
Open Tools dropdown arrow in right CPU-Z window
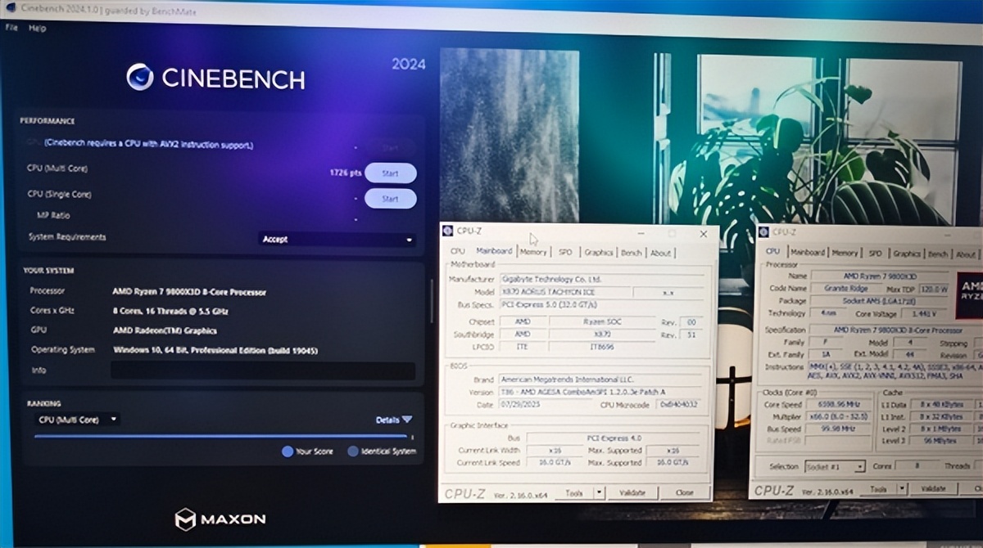tap(904, 490)
